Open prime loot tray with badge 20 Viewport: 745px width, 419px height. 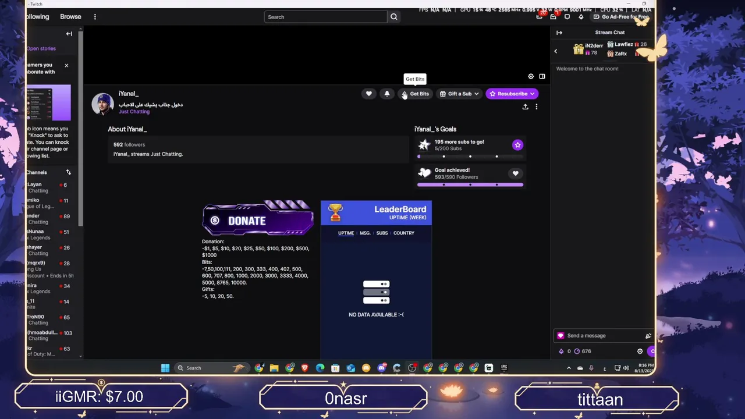(x=540, y=16)
